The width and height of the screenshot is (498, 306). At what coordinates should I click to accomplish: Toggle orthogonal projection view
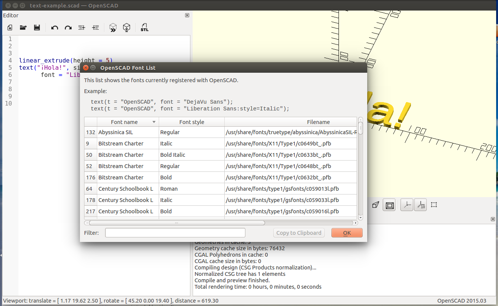coord(390,205)
